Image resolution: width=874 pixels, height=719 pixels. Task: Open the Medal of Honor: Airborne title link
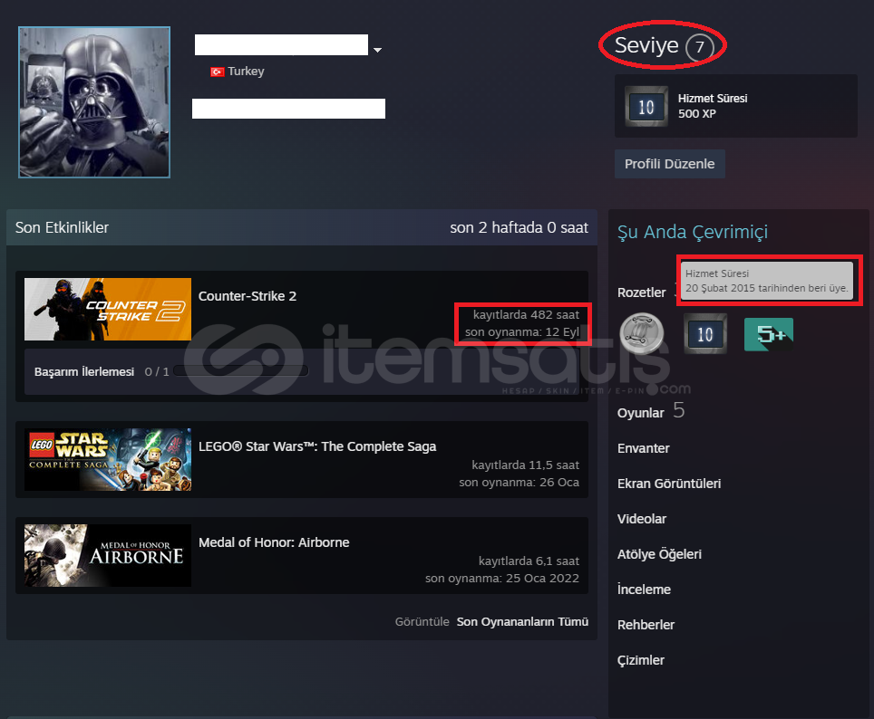(274, 542)
